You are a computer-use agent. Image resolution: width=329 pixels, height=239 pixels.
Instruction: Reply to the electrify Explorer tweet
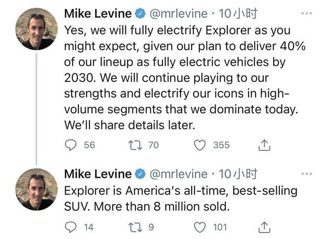(x=71, y=145)
